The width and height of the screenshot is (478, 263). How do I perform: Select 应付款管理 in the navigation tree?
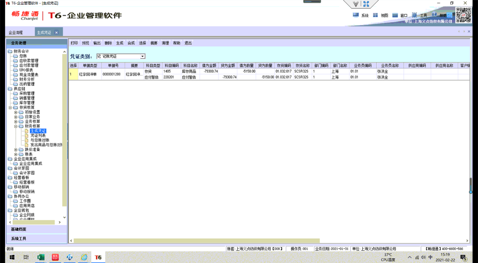coord(29,65)
